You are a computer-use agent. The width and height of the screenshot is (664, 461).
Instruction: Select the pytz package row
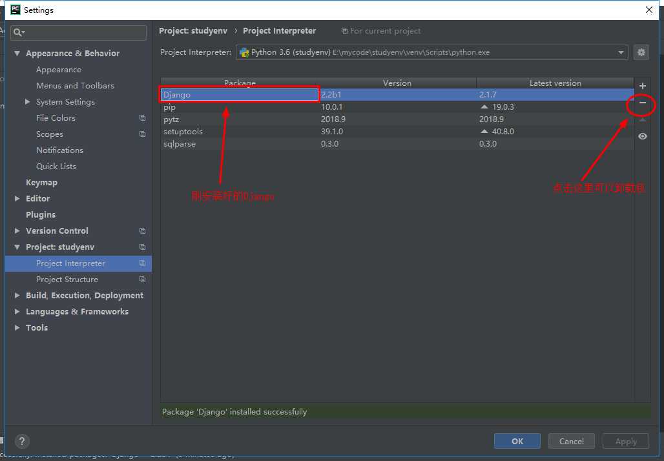(397, 119)
